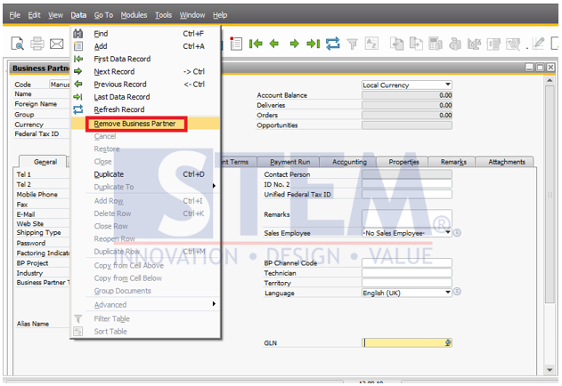Open the Edit menu
This screenshot has height=386, width=562.
34,15
